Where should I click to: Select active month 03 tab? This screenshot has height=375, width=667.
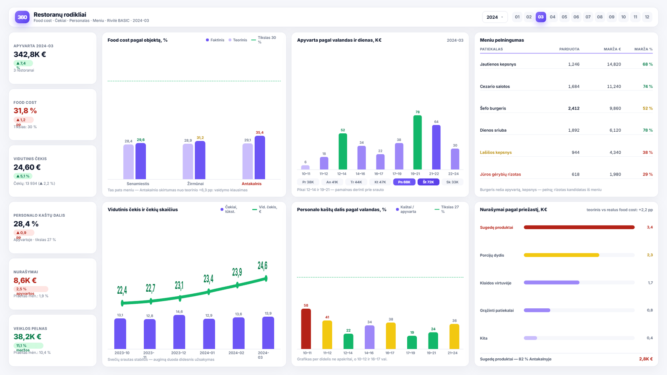(x=541, y=17)
